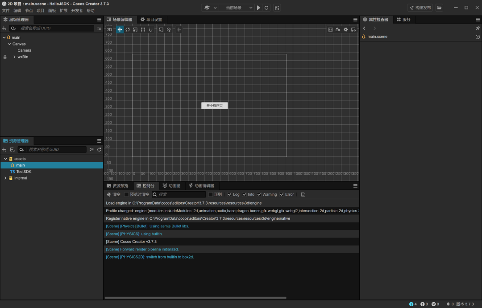Toggle local/global coordinate cube icon

pos(169,29)
